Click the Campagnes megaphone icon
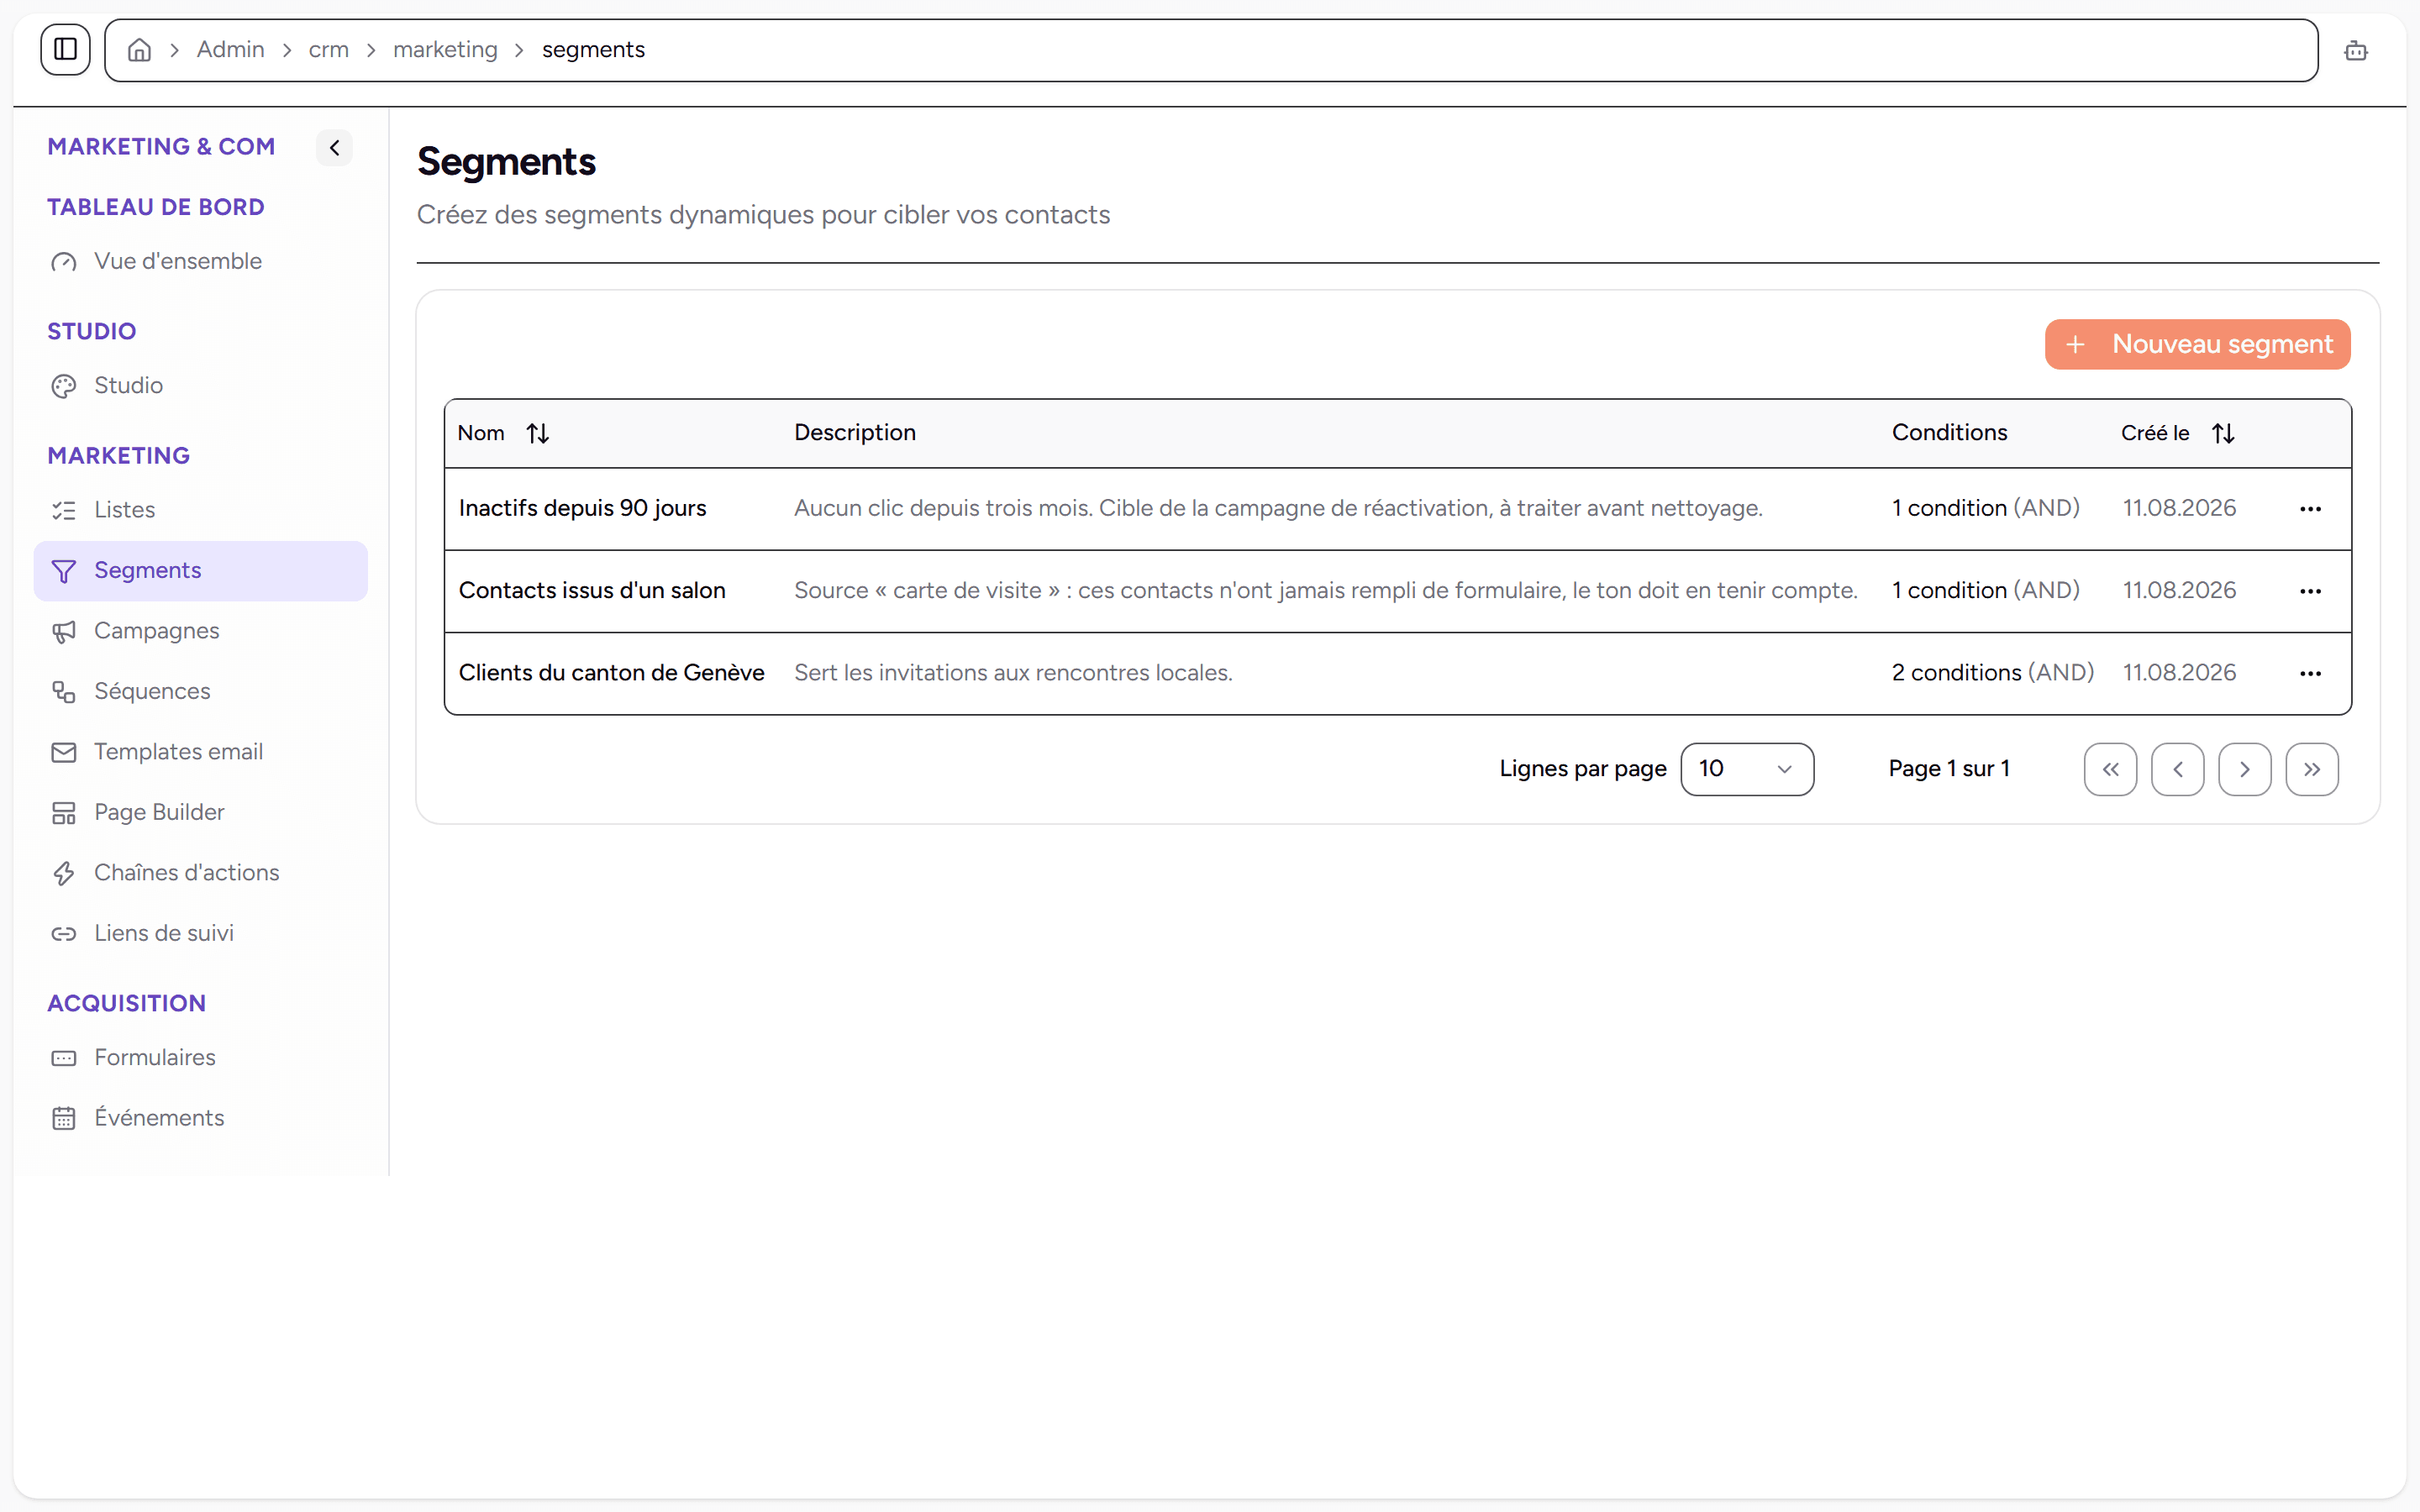2420x1512 pixels. (64, 631)
